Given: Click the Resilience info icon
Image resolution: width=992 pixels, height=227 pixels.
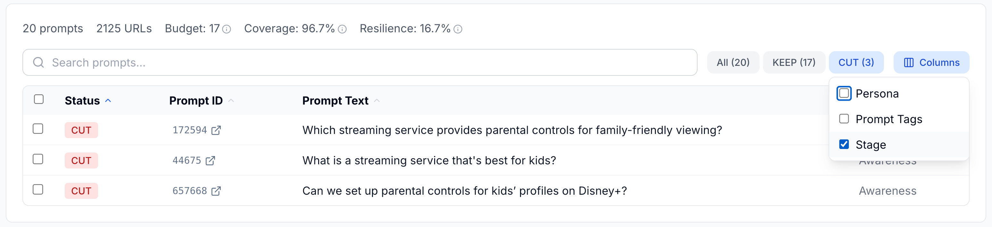Looking at the screenshot, I should coord(458,29).
